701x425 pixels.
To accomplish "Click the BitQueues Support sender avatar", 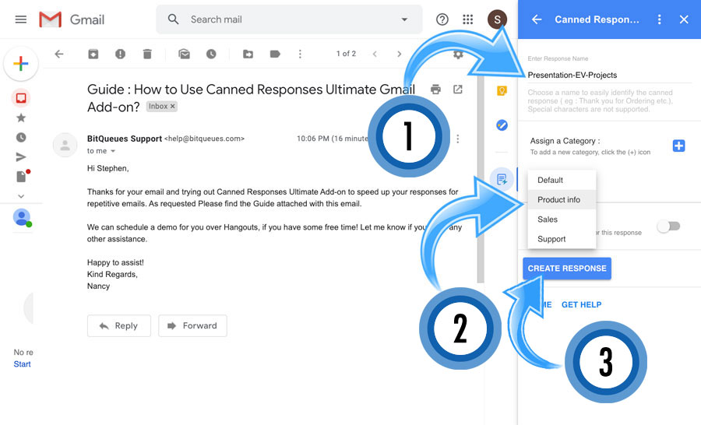I will tap(65, 145).
